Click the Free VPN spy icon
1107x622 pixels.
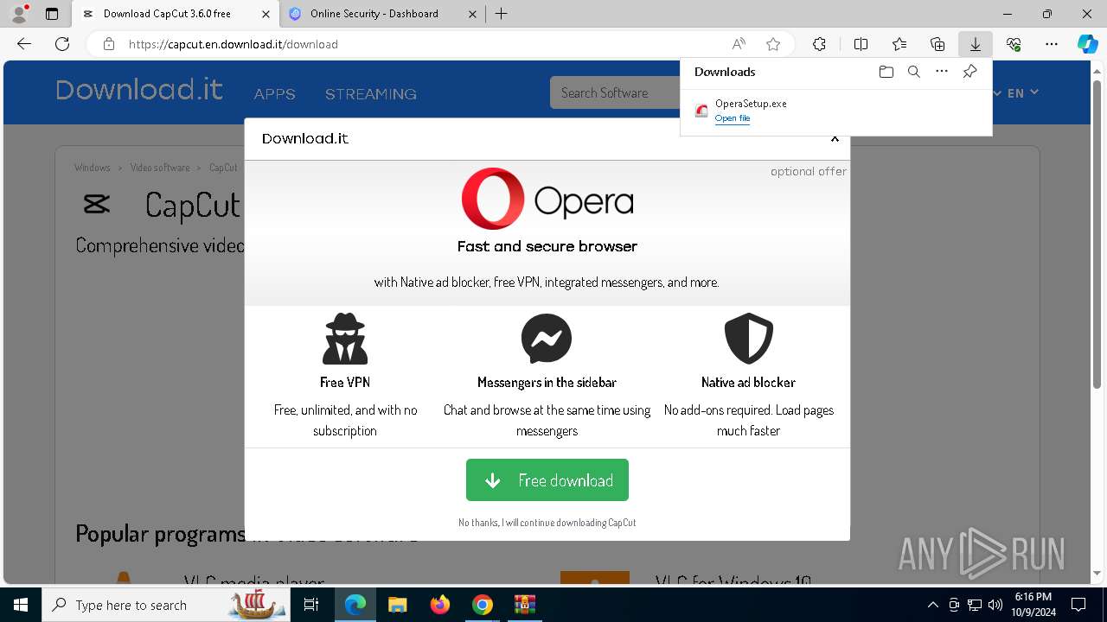click(x=345, y=339)
